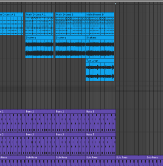The height and width of the screenshot is (166, 163).
Task: Select the Sub Bass clip cut off at right edge
Action: (x=155, y=161)
